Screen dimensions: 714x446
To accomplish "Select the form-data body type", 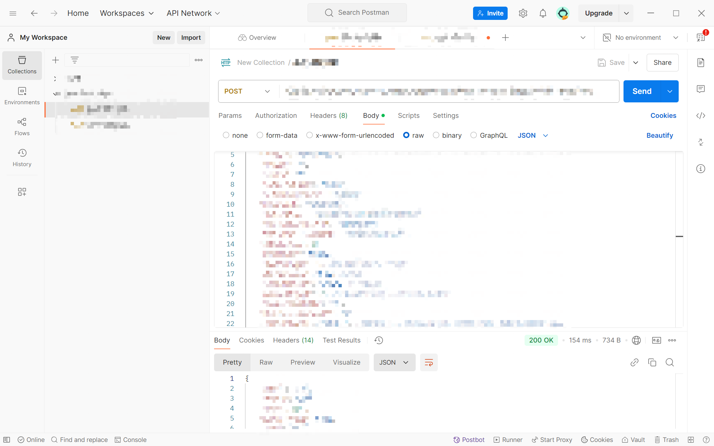I will [x=260, y=135].
